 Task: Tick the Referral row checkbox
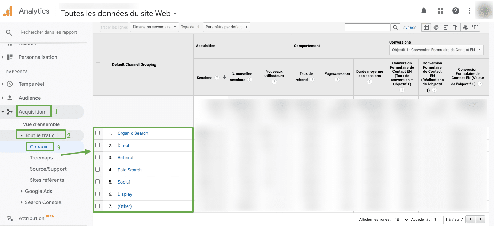98,157
